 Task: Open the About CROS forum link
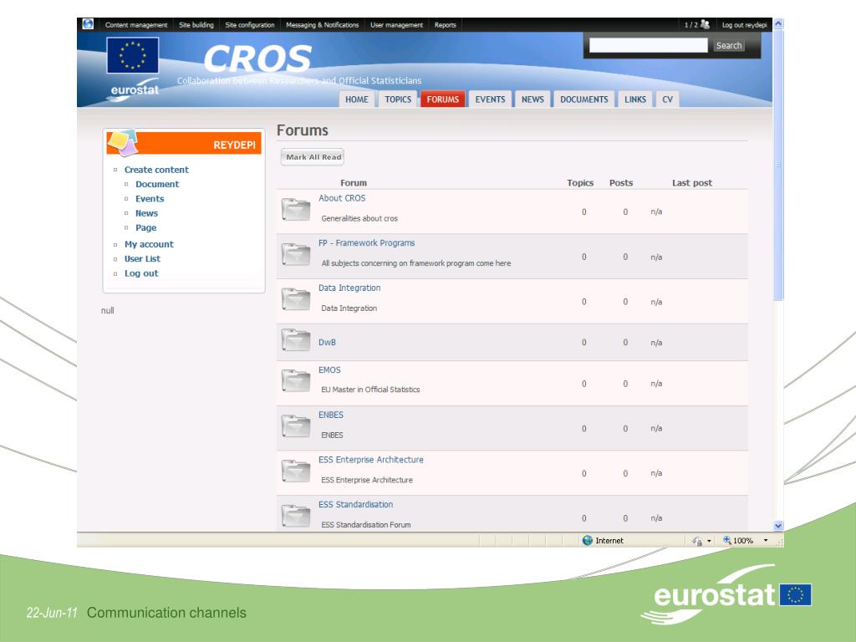[342, 198]
